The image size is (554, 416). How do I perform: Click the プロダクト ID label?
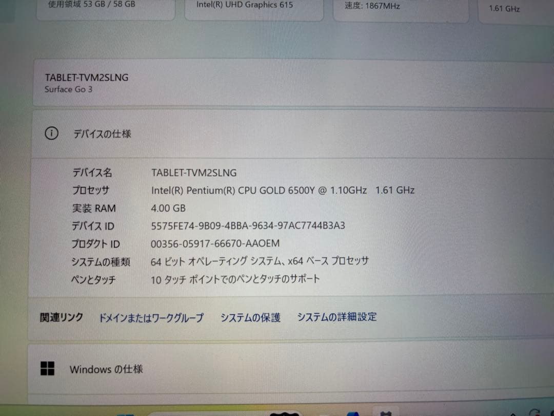click(x=96, y=244)
